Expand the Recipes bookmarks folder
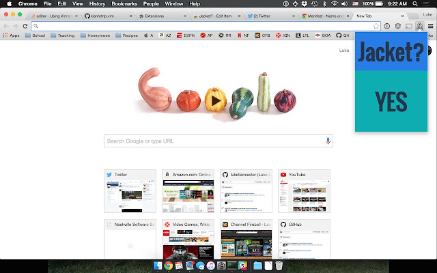The height and width of the screenshot is (273, 437). [126, 35]
